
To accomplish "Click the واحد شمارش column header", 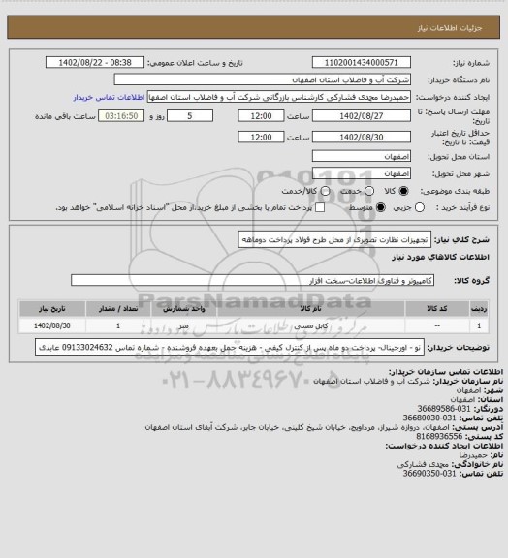I will 184,308.
